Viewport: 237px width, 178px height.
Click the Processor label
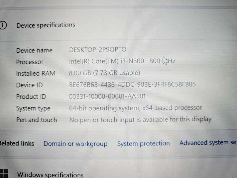point(30,62)
